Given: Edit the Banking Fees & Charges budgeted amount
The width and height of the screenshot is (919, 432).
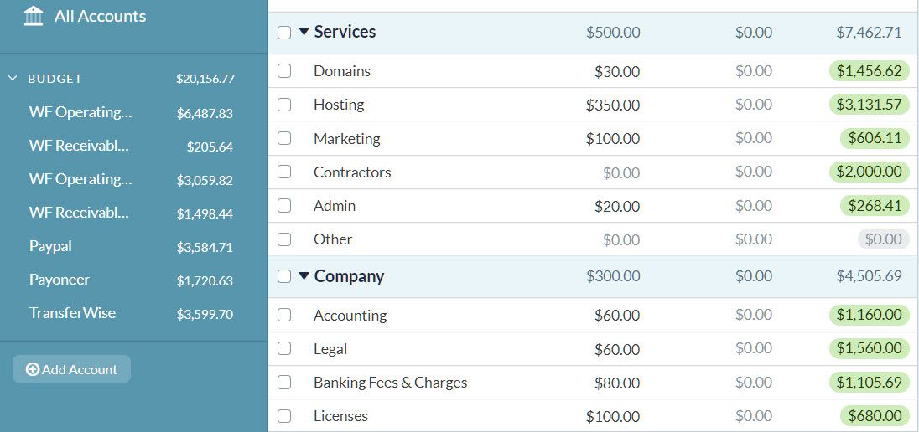Looking at the screenshot, I should tap(617, 383).
